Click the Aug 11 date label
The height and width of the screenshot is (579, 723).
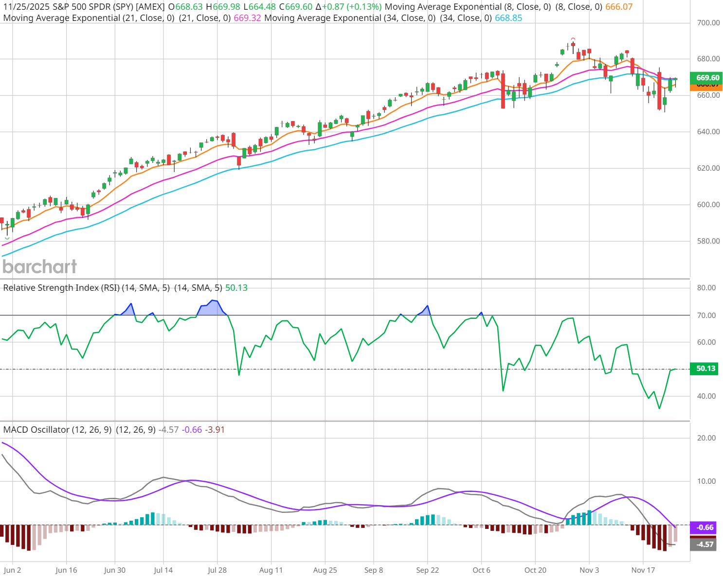coord(271,570)
